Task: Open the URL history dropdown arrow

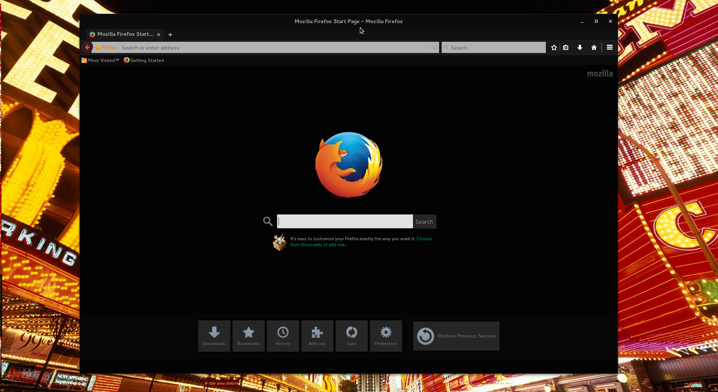Action: [x=428, y=47]
